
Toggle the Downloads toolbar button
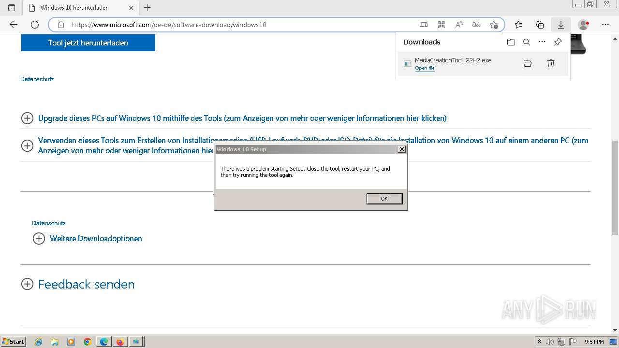[561, 25]
